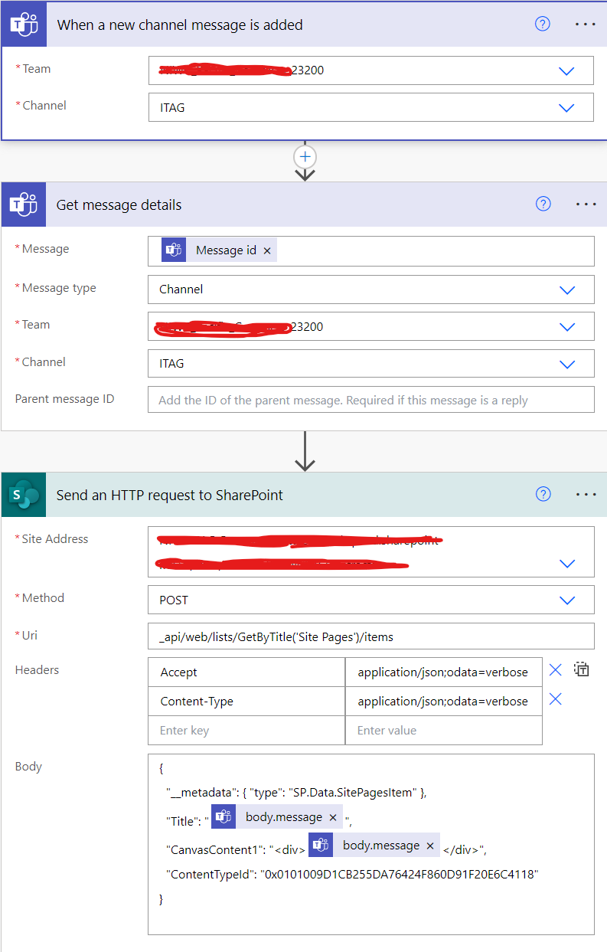This screenshot has height=952, width=607.
Task: Click the Teams icon on Get message details
Action: click(x=23, y=204)
